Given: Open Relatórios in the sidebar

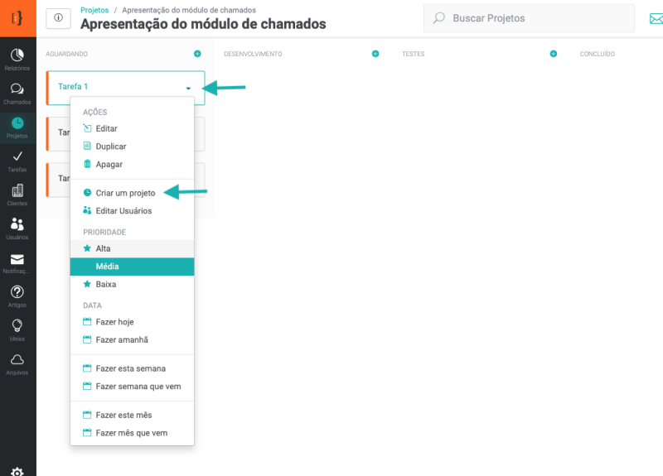Looking at the screenshot, I should pos(17,58).
